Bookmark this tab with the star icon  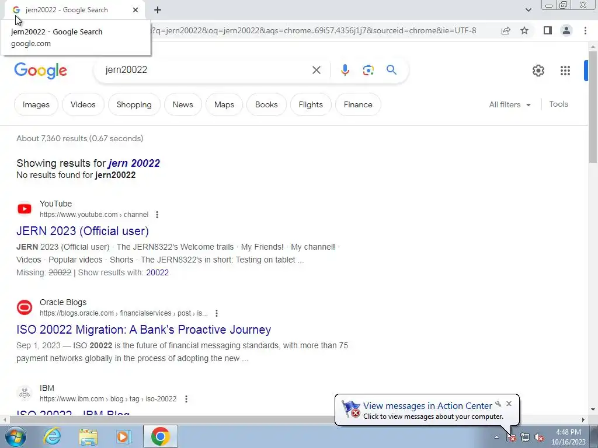click(x=524, y=30)
